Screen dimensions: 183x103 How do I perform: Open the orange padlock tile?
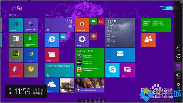82,25
